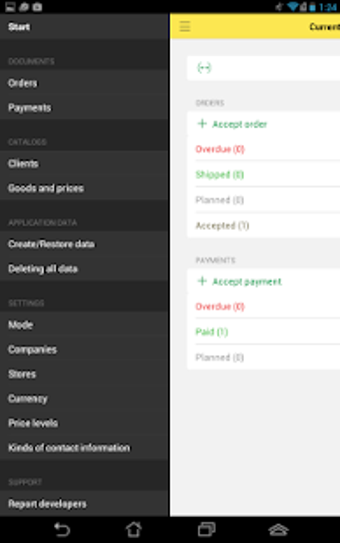Open Orders in the side menu

(23, 83)
